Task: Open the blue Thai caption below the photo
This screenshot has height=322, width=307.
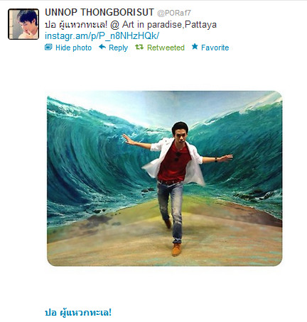Action: click(x=78, y=312)
